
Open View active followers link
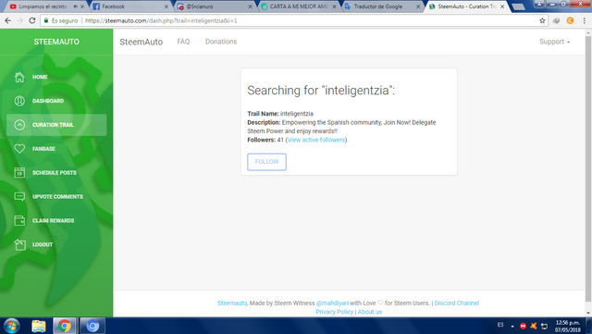pyautogui.click(x=316, y=140)
